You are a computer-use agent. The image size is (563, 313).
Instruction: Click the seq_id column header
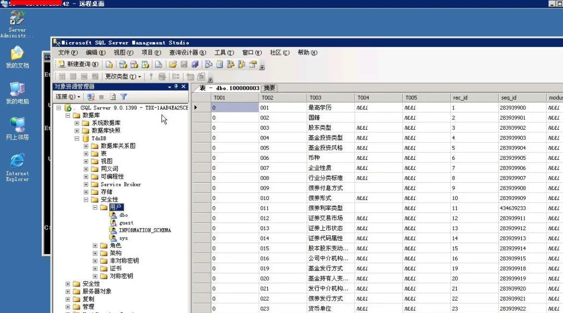pyautogui.click(x=522, y=97)
